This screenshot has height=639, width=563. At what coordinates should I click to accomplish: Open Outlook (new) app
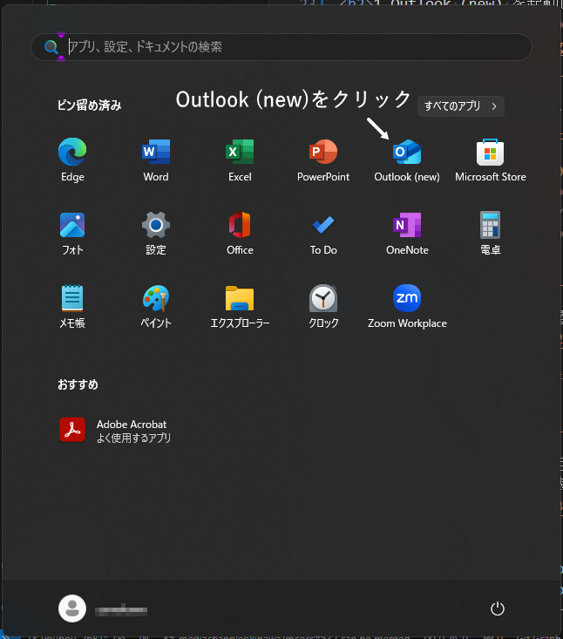(x=407, y=160)
